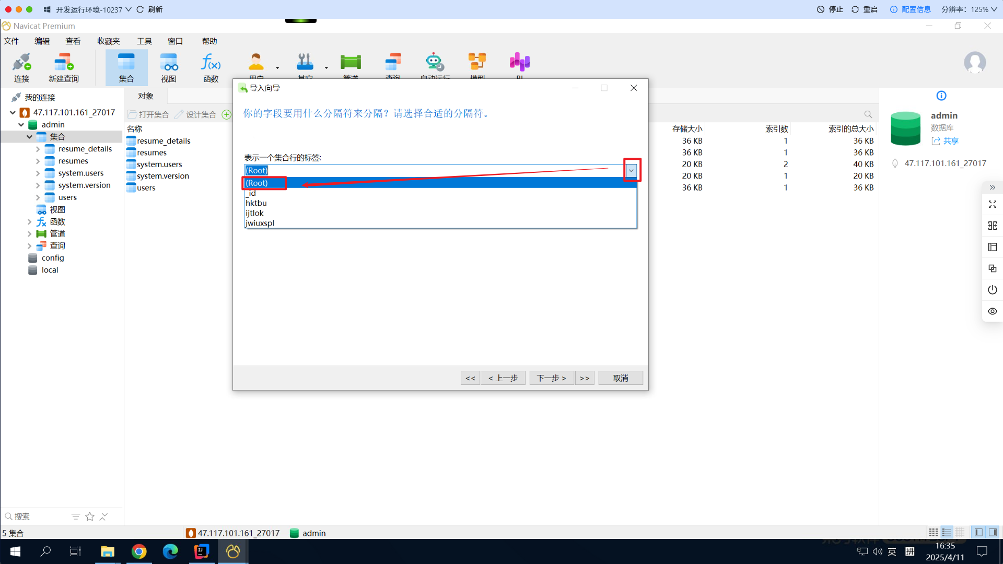Open the 收藏夹 menu
The image size is (1003, 564).
(109, 41)
